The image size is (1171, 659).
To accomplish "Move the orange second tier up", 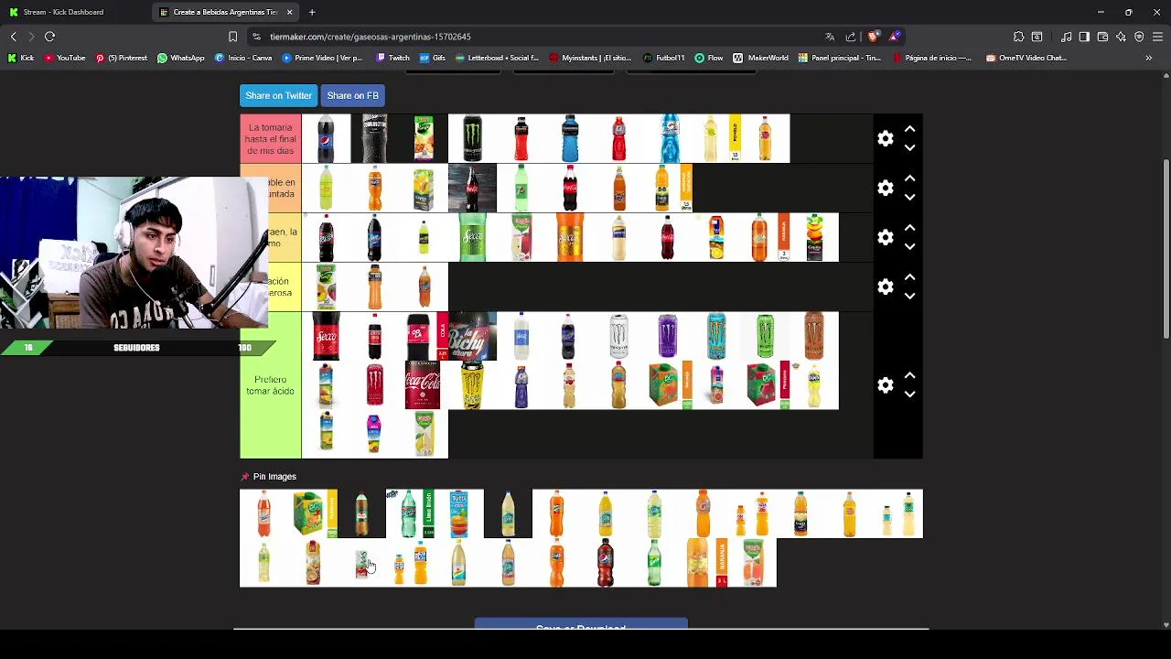I will click(909, 178).
